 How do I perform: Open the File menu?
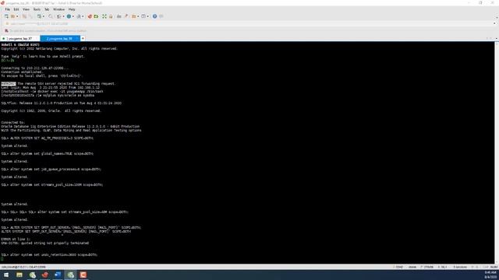[x=7, y=9]
